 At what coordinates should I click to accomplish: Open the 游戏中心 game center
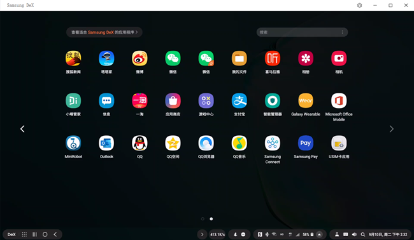206,101
